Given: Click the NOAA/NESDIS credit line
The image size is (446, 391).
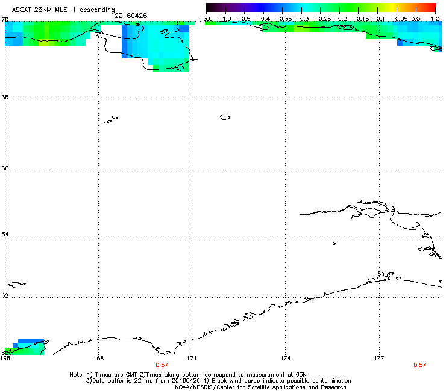Looking at the screenshot, I should coord(260,387).
